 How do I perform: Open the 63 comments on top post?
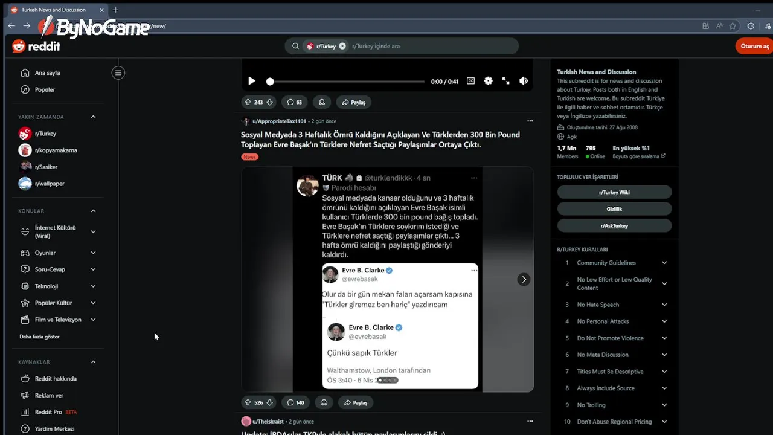click(x=294, y=102)
